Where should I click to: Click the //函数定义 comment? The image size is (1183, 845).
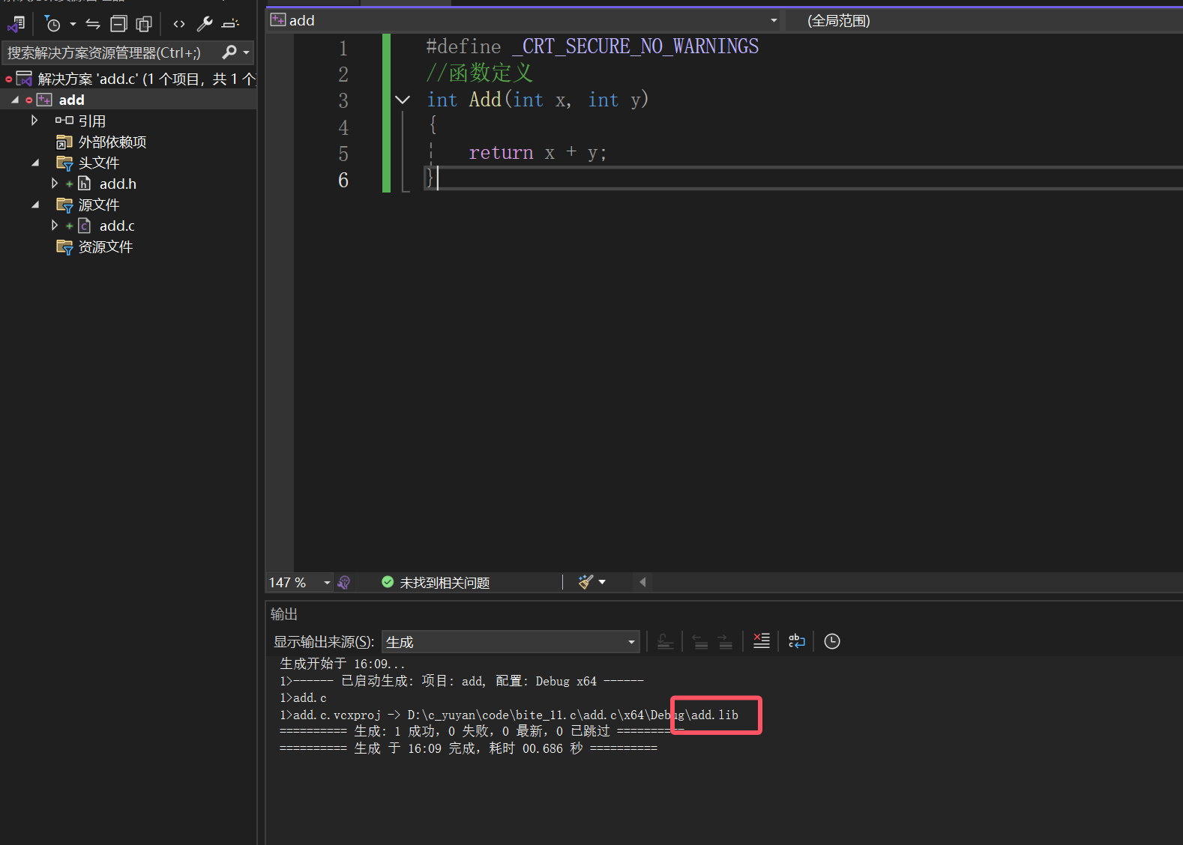(x=480, y=73)
